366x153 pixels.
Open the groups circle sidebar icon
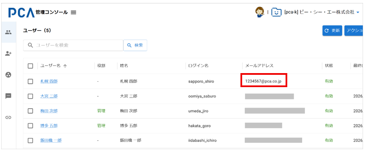pos(9,75)
